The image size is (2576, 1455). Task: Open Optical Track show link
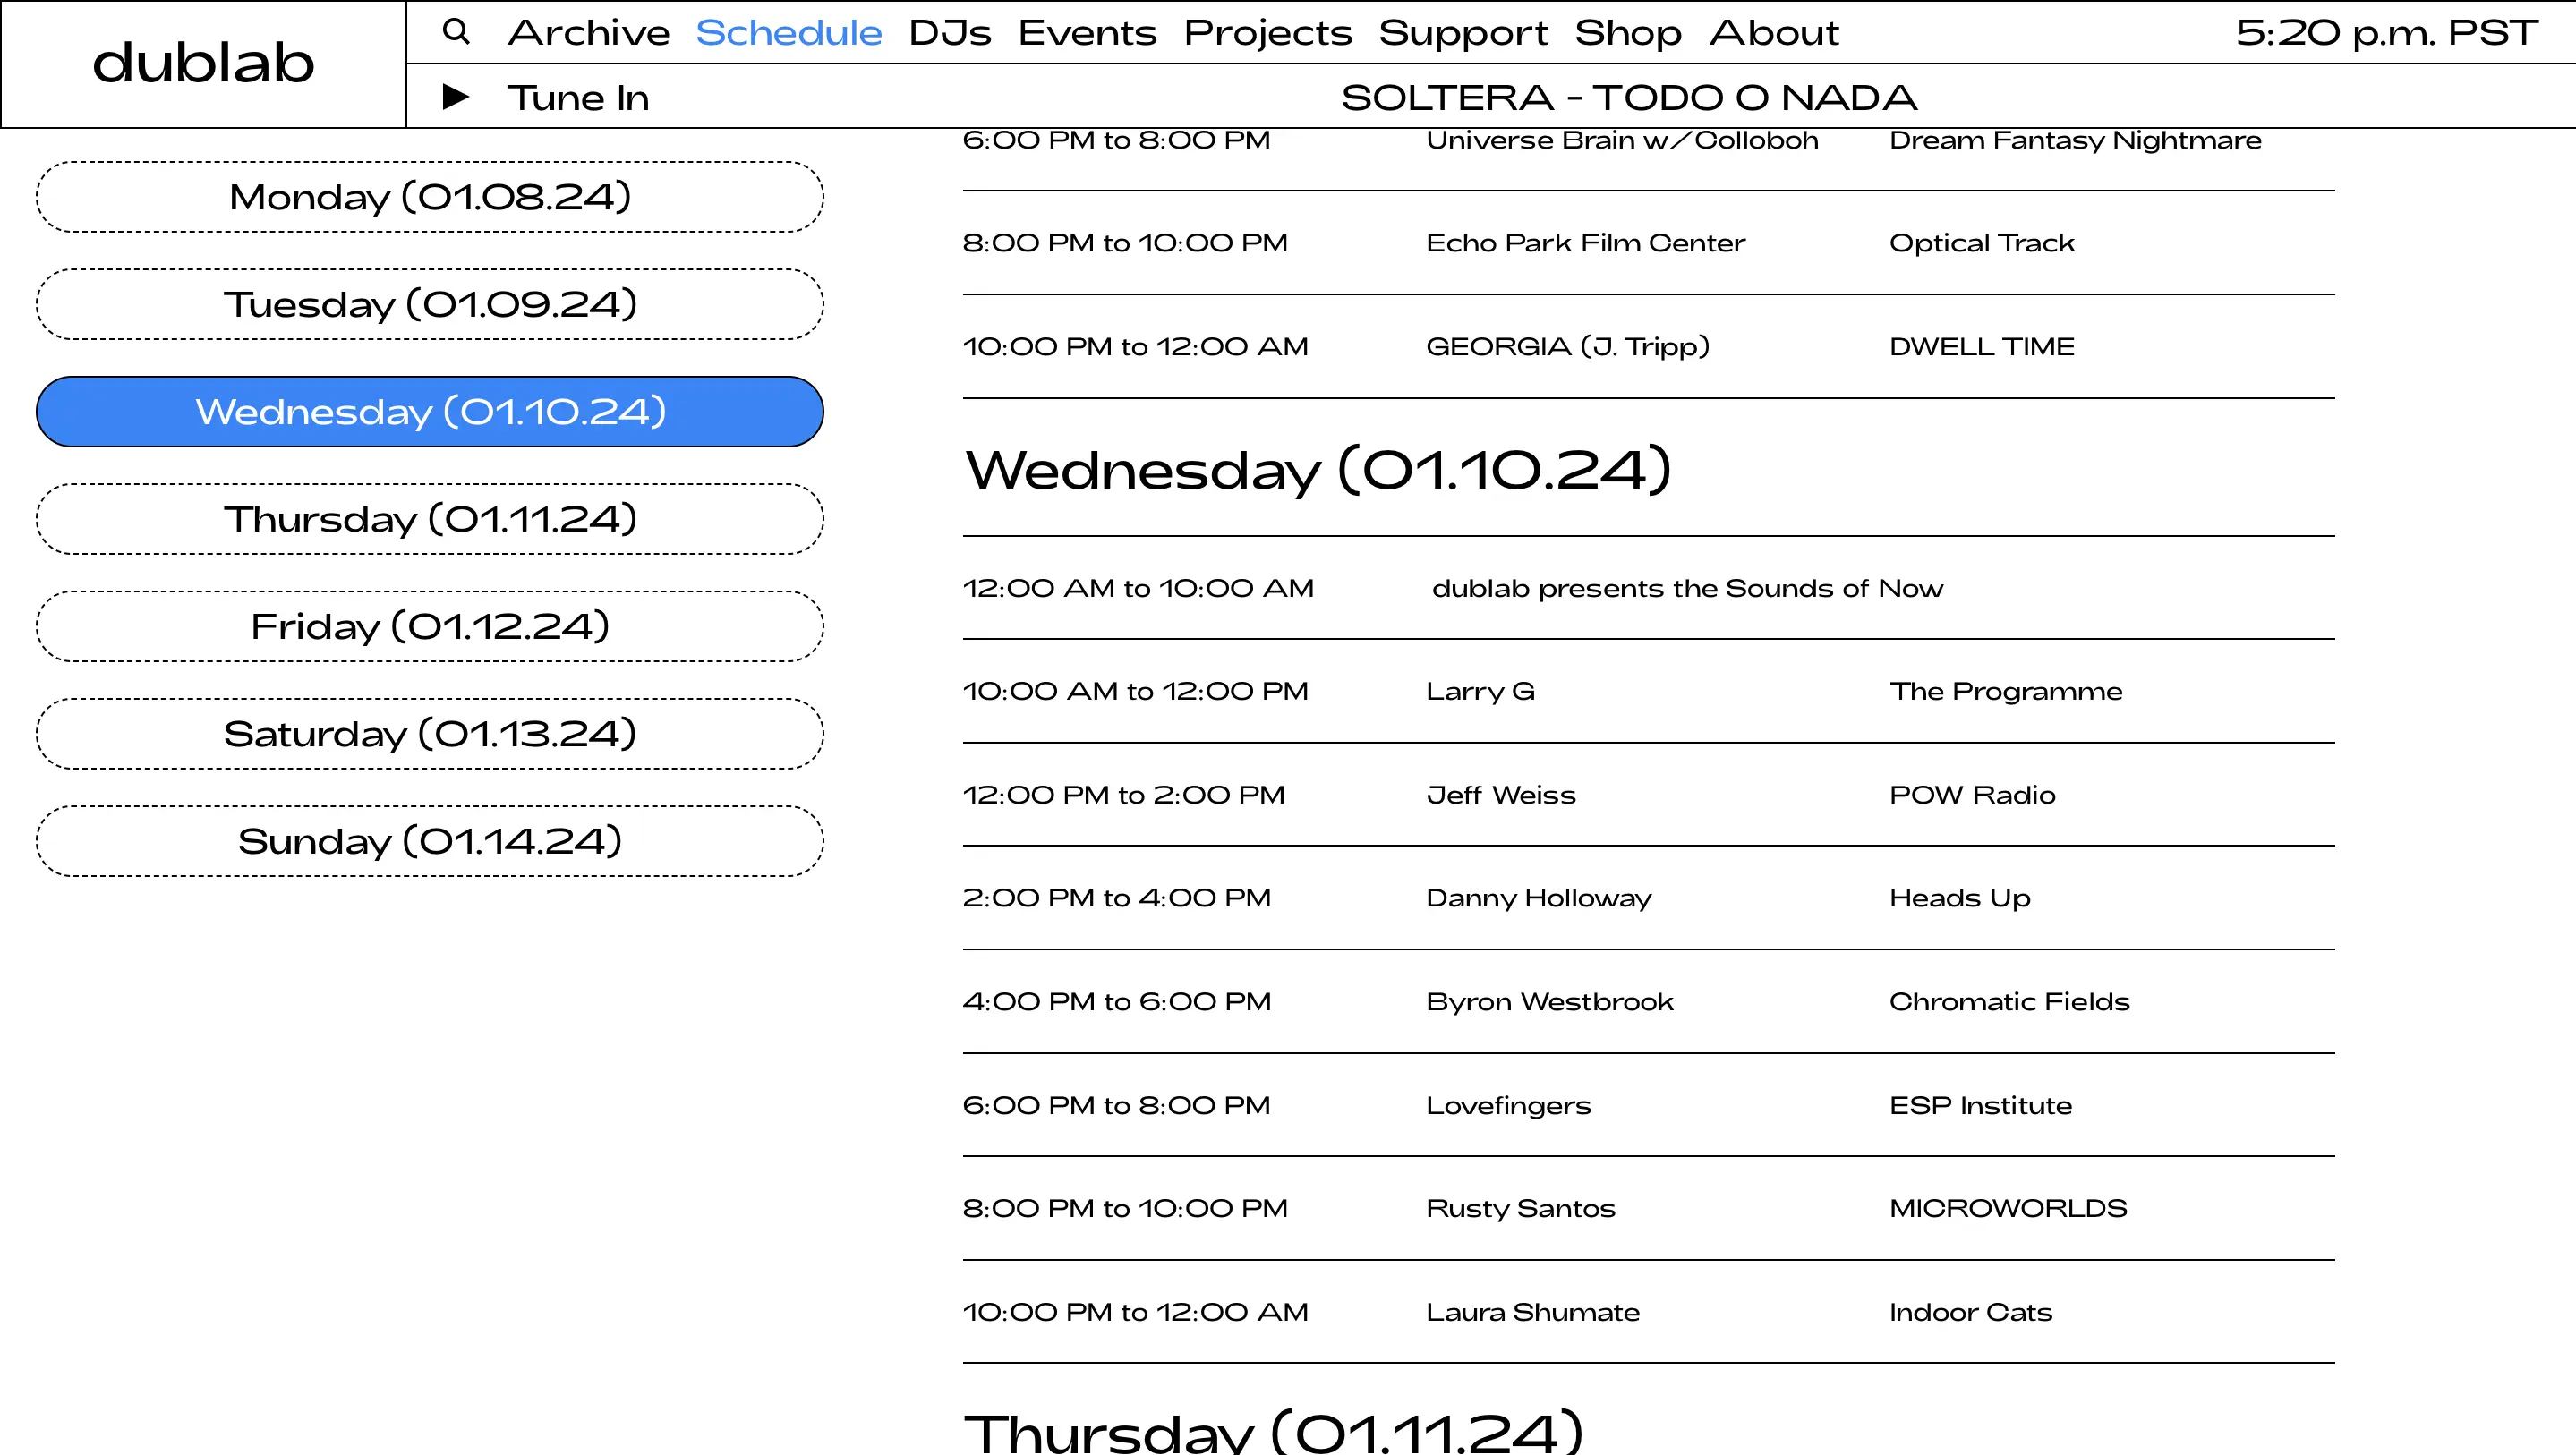1982,243
